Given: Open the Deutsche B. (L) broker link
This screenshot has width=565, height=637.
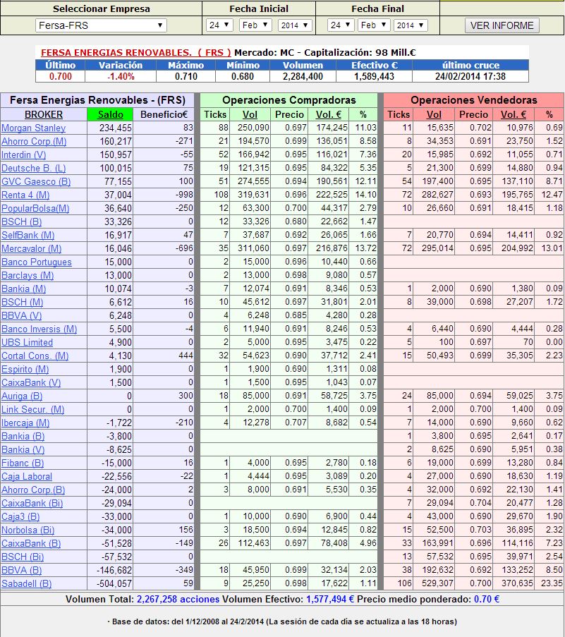Looking at the screenshot, I should coord(33,168).
